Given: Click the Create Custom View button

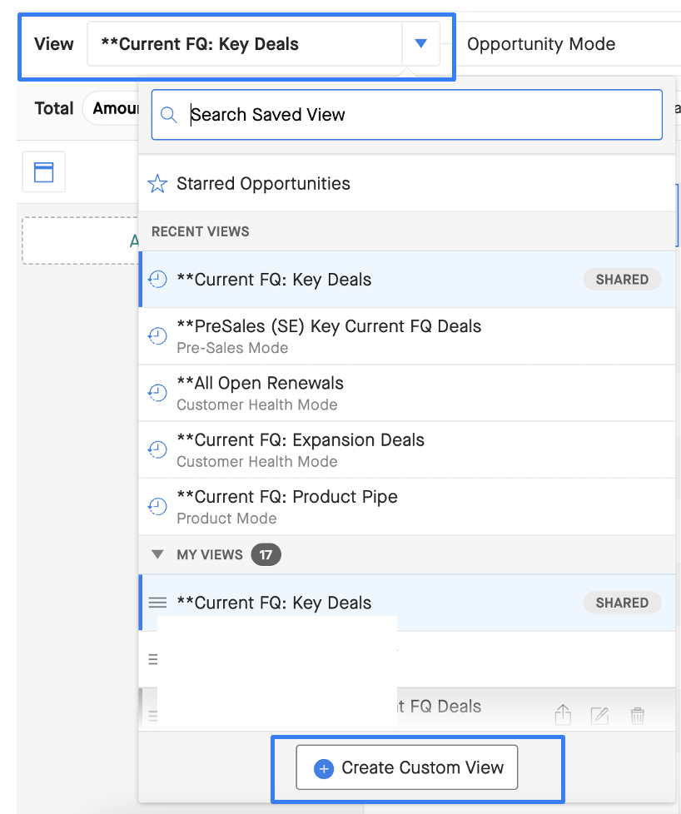Looking at the screenshot, I should 407,767.
